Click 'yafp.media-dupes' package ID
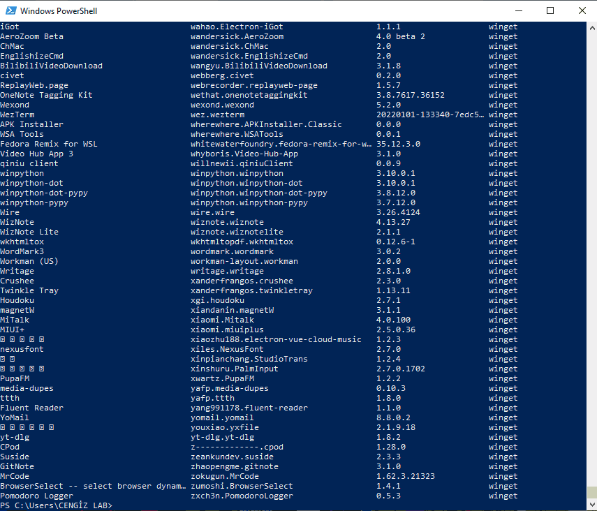The width and height of the screenshot is (597, 511). [x=230, y=388]
